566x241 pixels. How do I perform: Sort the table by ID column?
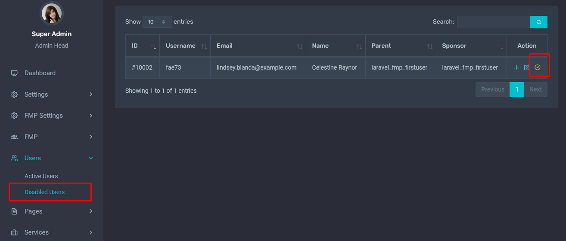[x=143, y=46]
